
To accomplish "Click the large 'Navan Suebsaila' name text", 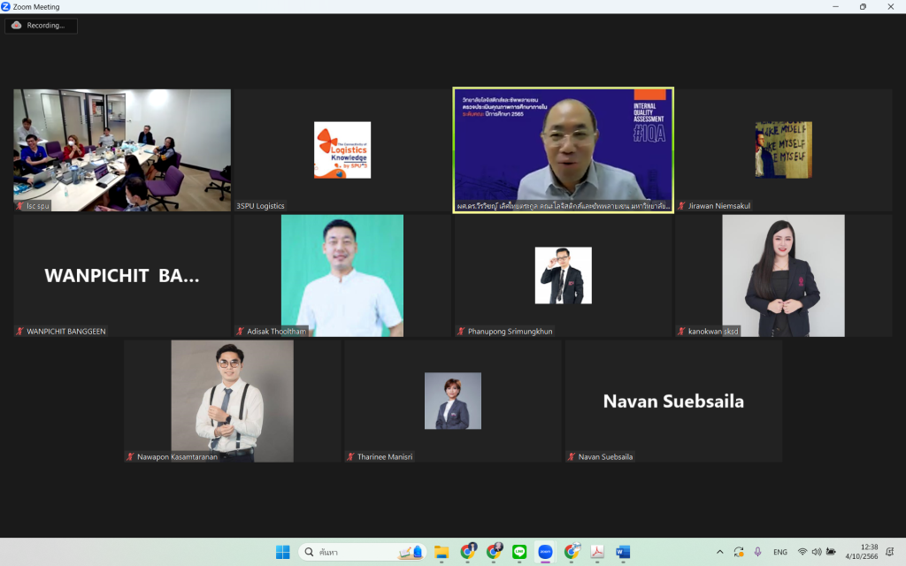I will 673,401.
